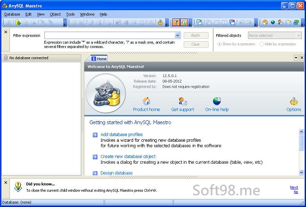Click the green globe toolbar icon
The image size is (306, 207).
pyautogui.click(x=273, y=22)
